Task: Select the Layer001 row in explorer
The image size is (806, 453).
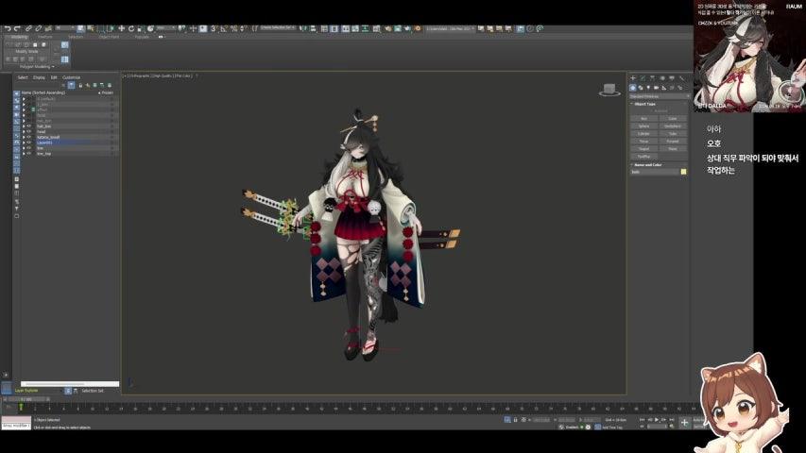Action: tap(69, 143)
